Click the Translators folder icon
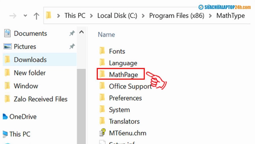The height and width of the screenshot is (144, 255). pos(102,121)
